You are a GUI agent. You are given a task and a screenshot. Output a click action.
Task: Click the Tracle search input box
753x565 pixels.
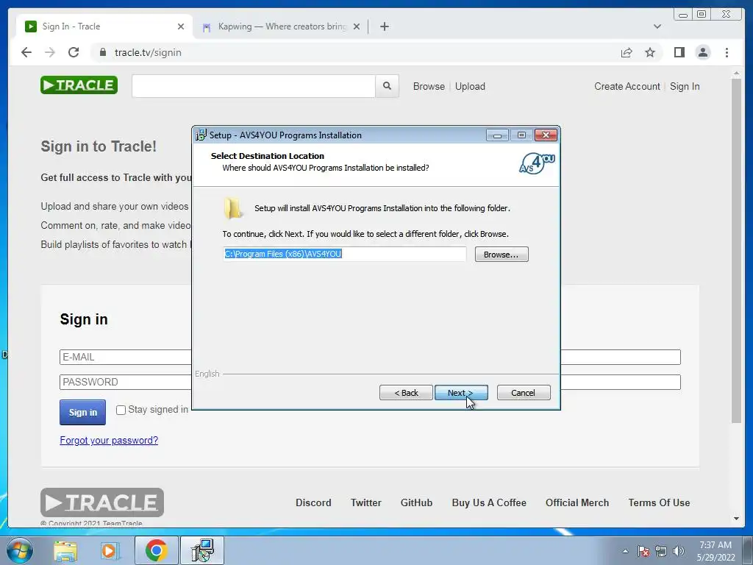point(254,86)
